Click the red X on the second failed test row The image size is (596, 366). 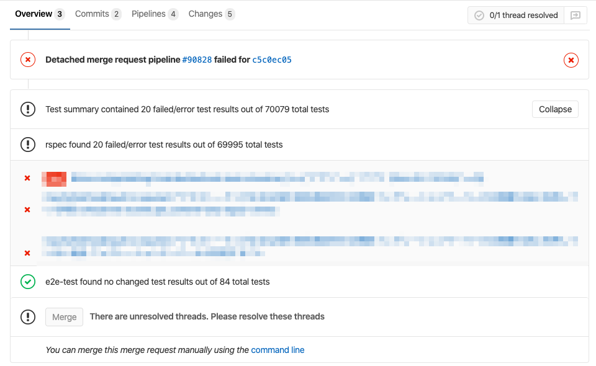point(27,209)
